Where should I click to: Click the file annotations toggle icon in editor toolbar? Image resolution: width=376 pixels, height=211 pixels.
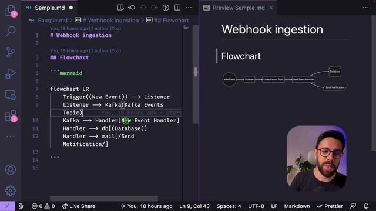coord(166,8)
